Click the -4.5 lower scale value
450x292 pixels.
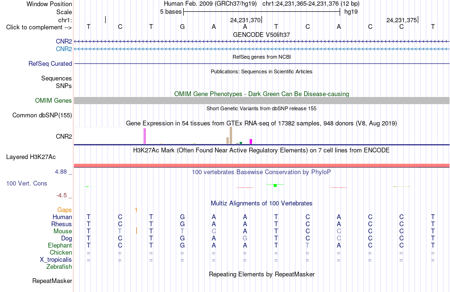click(x=62, y=195)
